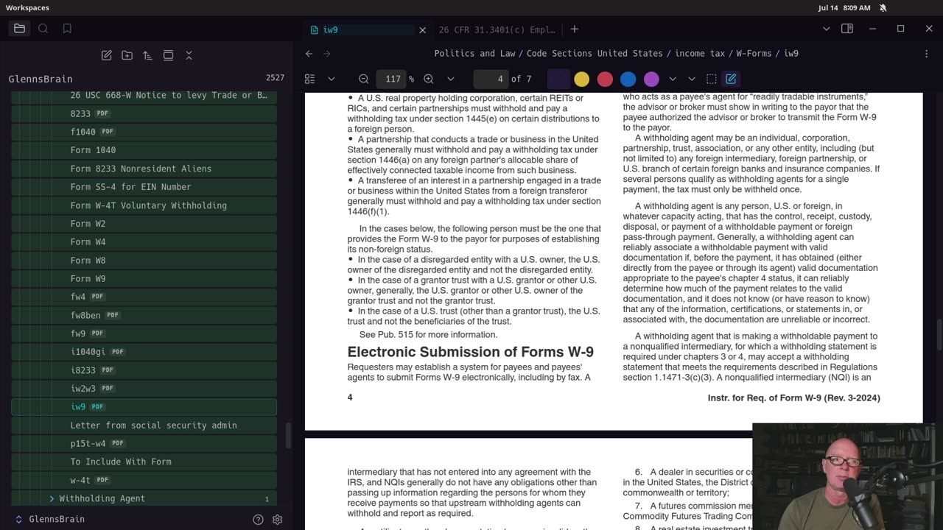Create a new note in file explorer
943x530 pixels.
pos(107,55)
